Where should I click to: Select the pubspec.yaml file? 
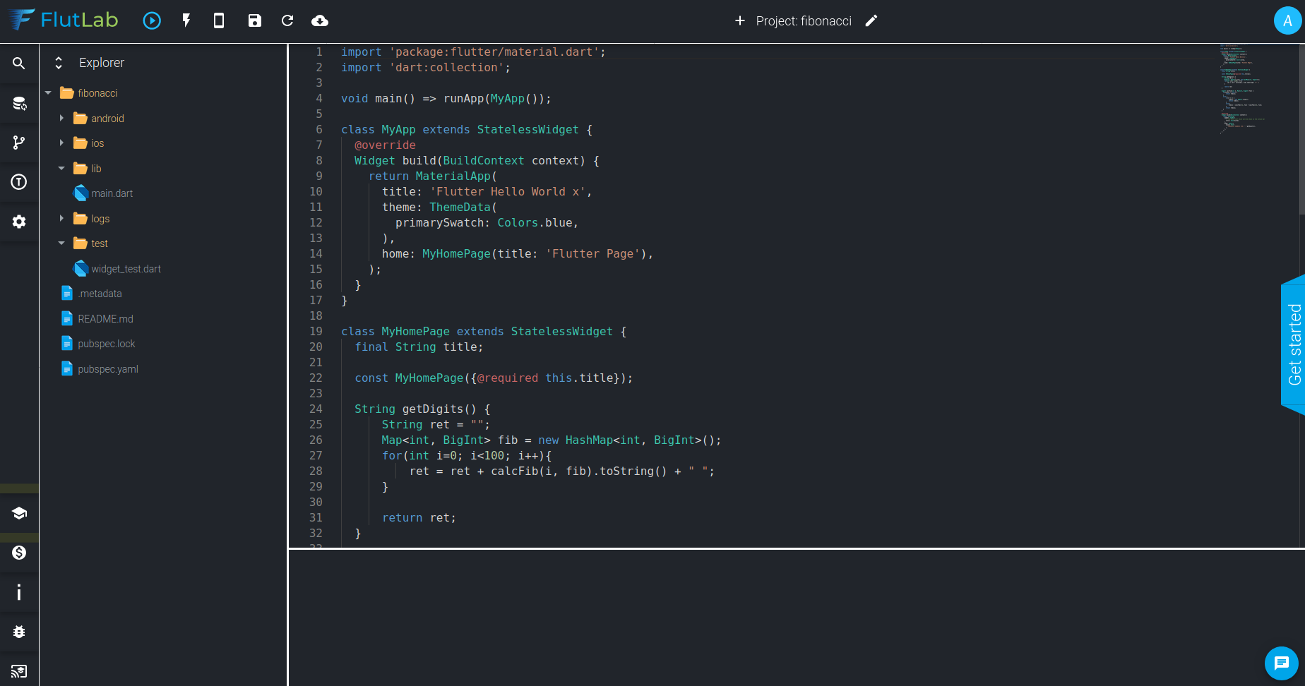[106, 368]
